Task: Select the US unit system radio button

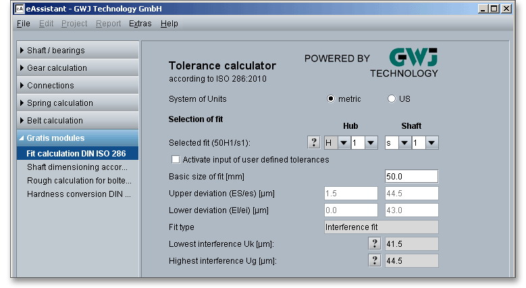Action: 392,99
